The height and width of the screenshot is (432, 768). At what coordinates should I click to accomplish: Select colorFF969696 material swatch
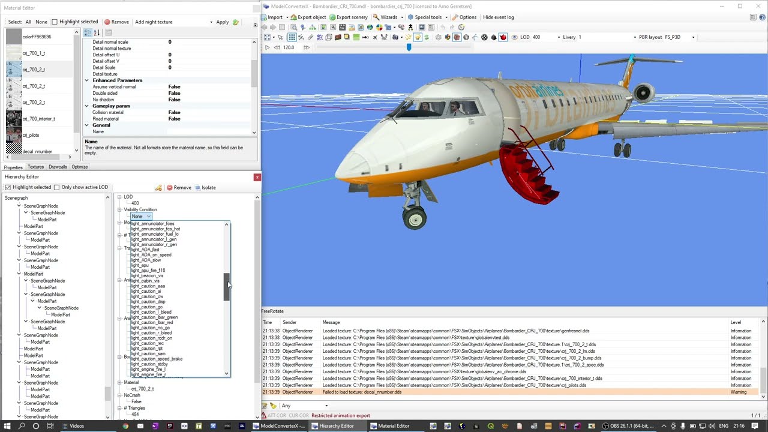click(14, 37)
